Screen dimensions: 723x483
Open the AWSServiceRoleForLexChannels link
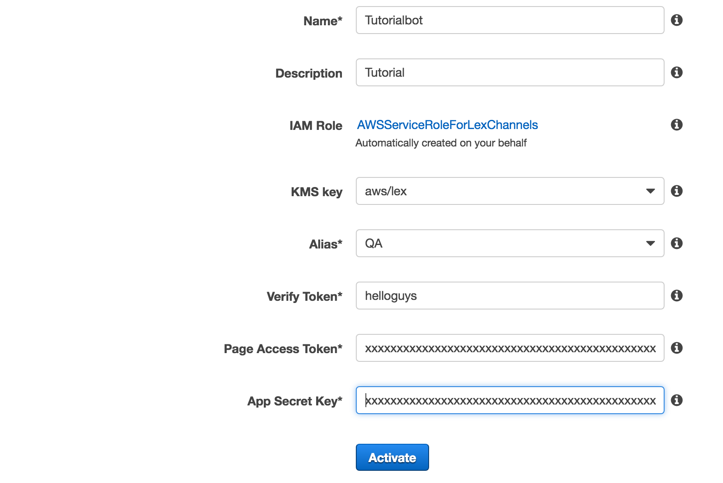tap(447, 125)
